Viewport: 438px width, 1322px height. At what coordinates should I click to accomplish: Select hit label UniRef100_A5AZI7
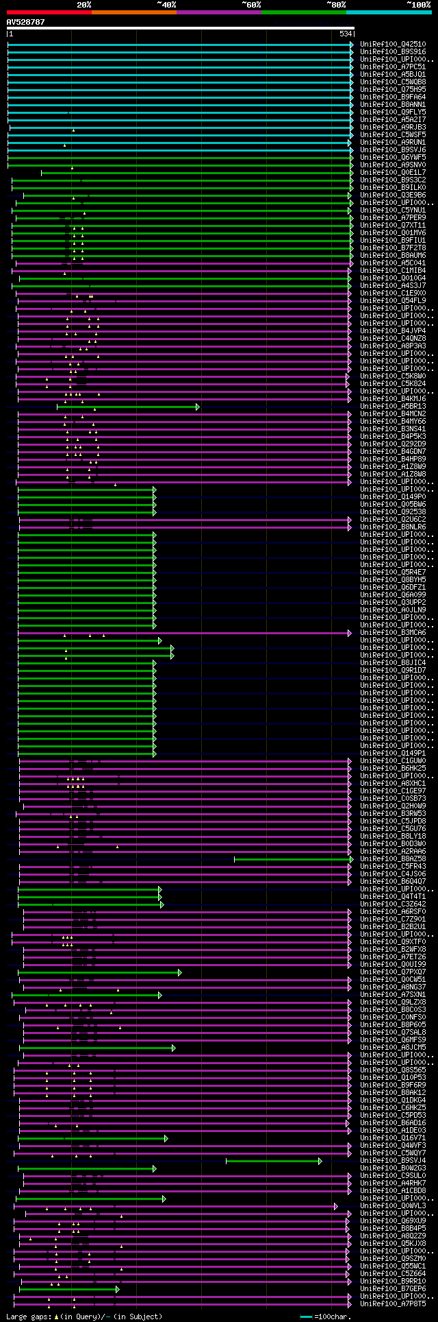pos(394,120)
